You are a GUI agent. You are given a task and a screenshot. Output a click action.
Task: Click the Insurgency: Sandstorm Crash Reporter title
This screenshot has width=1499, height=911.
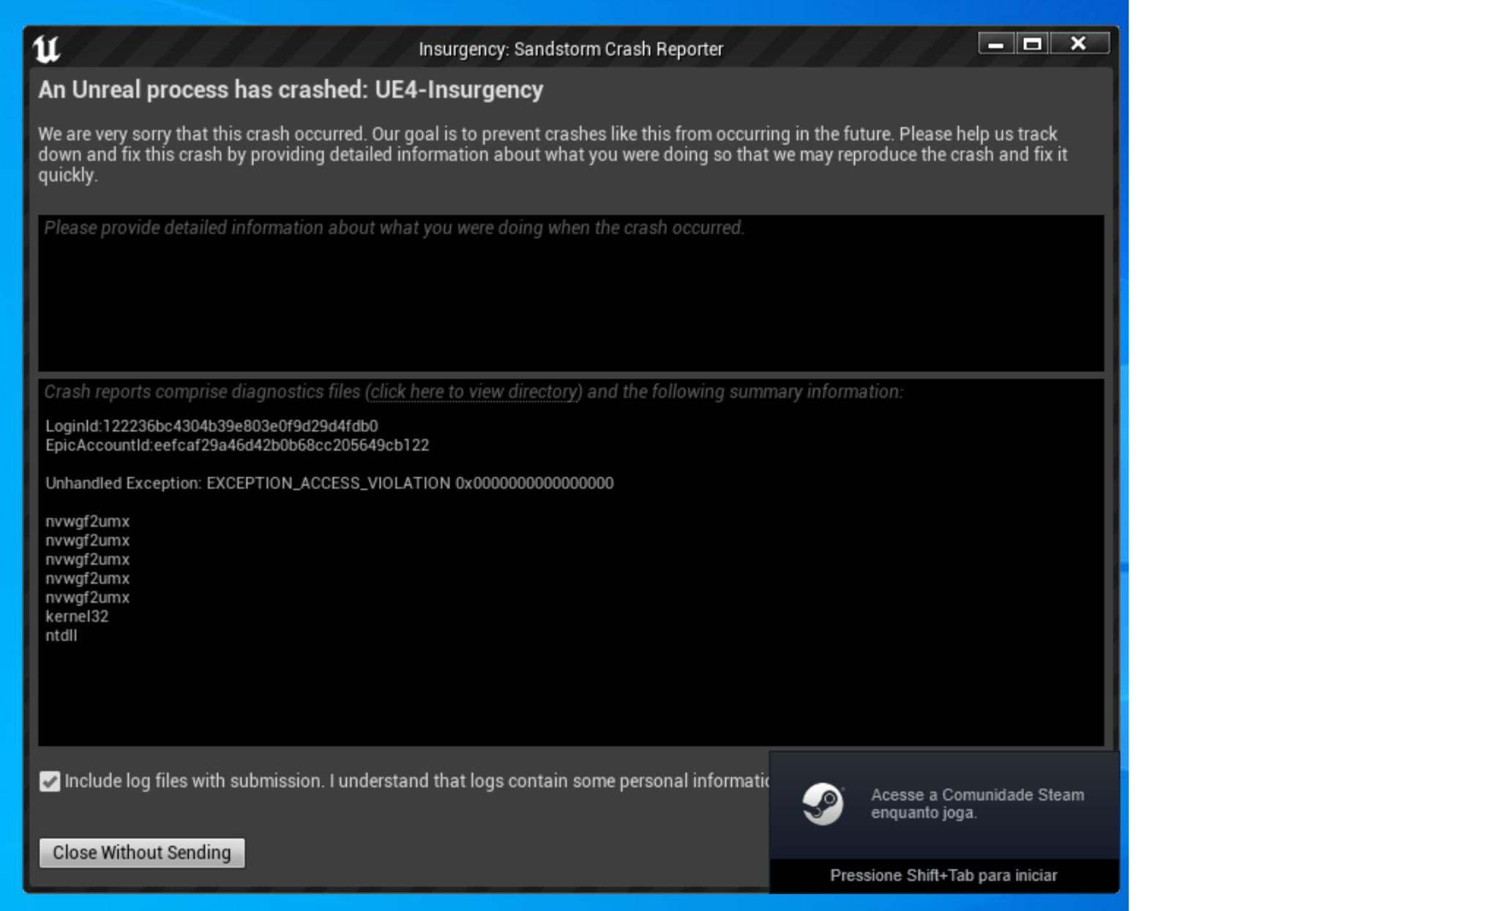click(571, 49)
